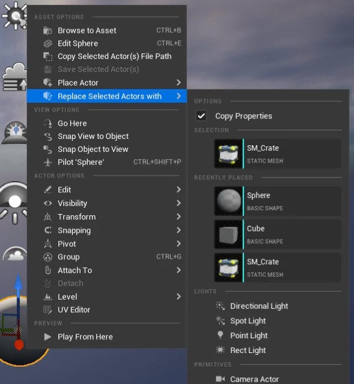Expand Replace Selected Actors with submenu arrow

[179, 96]
